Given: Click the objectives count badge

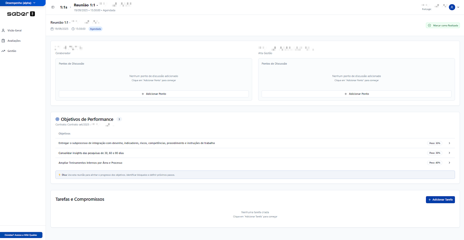Looking at the screenshot, I should pyautogui.click(x=119, y=119).
